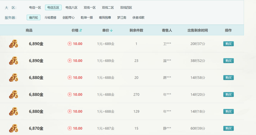Click remaining count 129
The width and height of the screenshot is (256, 135).
136,111
